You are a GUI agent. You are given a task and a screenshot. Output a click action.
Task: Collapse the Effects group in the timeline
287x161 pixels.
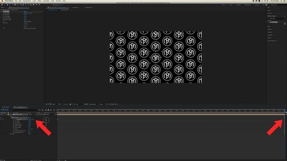pyautogui.click(x=9, y=116)
